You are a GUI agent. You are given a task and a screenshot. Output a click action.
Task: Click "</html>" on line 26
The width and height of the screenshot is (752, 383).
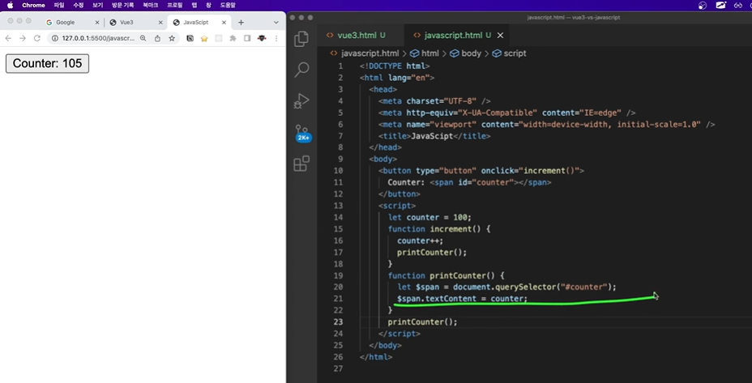coord(376,357)
